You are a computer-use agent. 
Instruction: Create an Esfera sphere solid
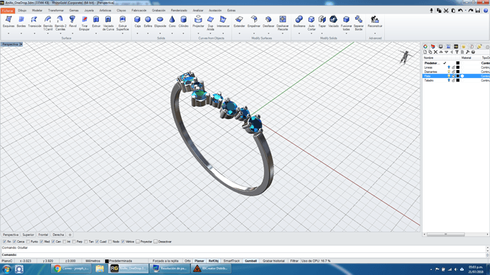point(148,21)
